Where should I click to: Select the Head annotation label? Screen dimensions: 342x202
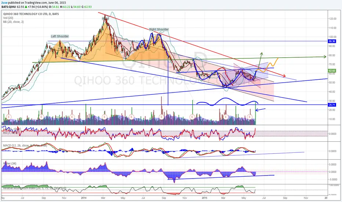coord(106,19)
